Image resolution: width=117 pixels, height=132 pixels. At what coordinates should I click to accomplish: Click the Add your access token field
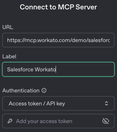tap(58, 121)
